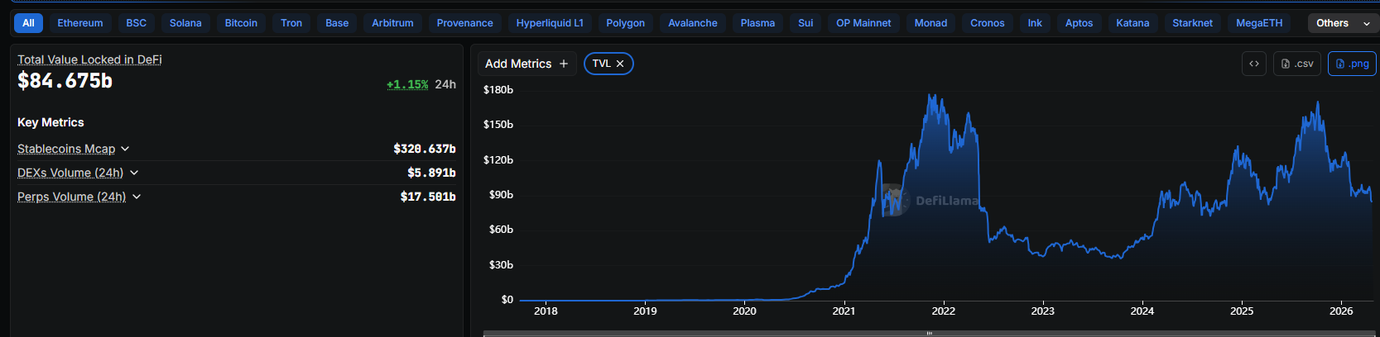Open the Base chain tab
Screen dimensions: 1380x337
[337, 23]
